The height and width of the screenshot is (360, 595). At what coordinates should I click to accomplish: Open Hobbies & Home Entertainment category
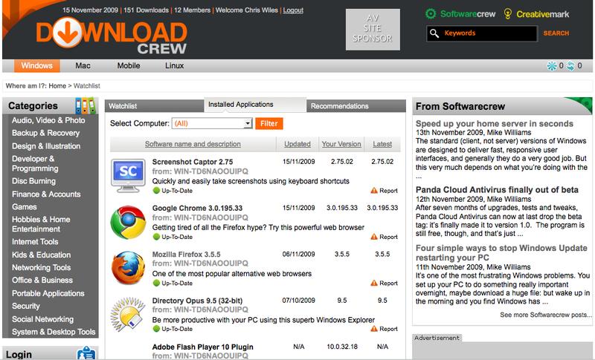[41, 224]
